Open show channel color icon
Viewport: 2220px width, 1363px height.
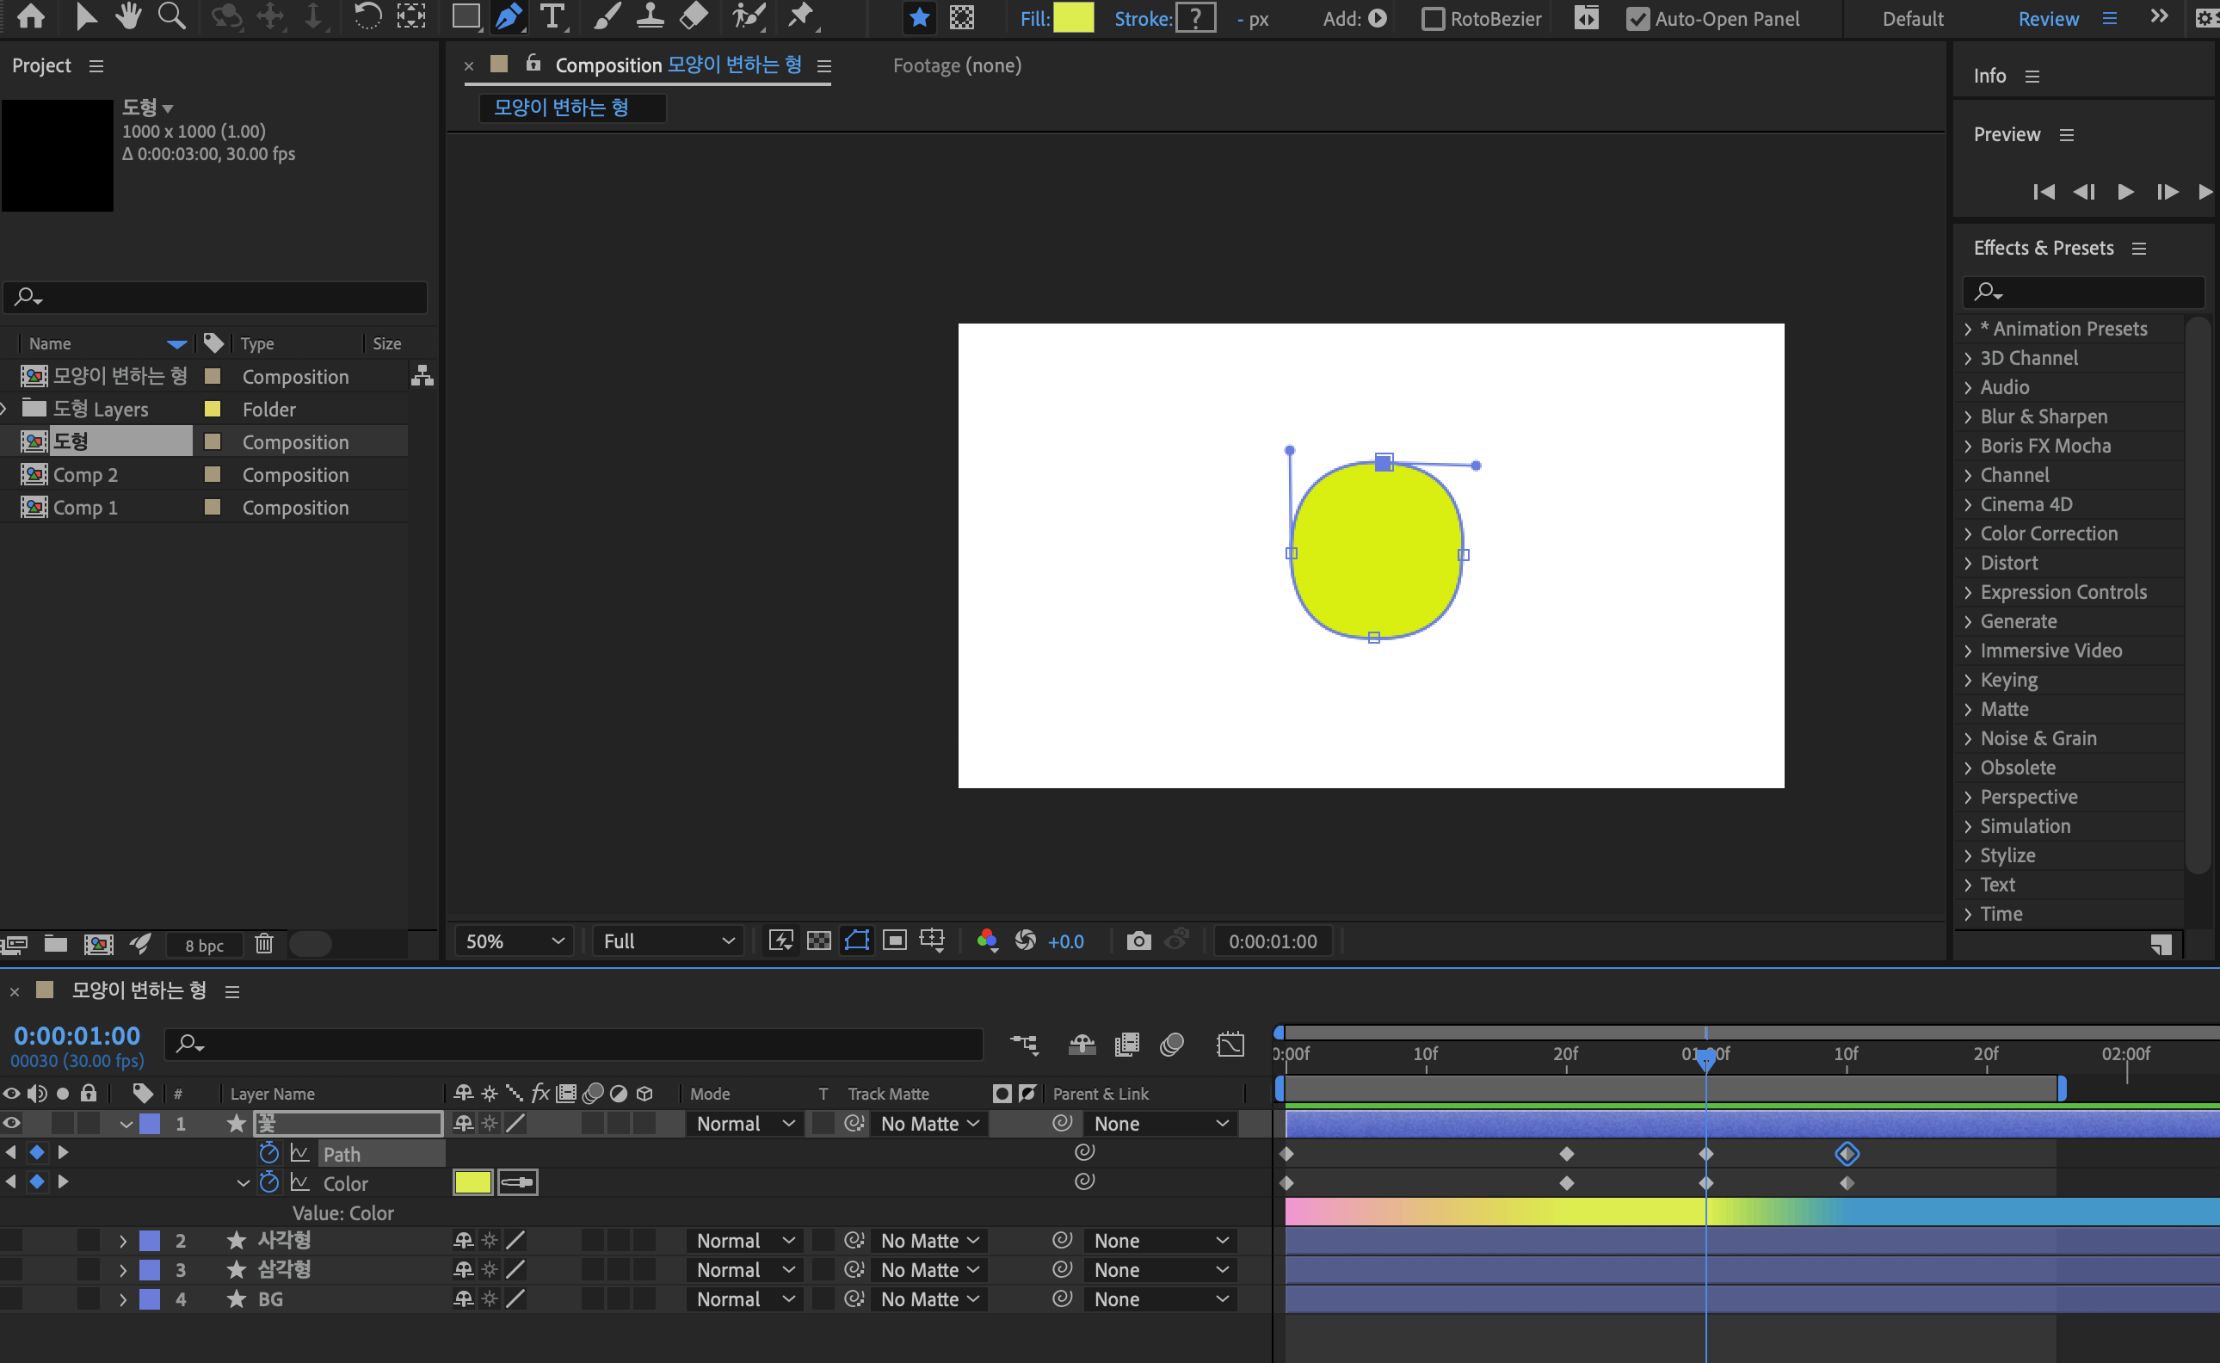[x=987, y=941]
